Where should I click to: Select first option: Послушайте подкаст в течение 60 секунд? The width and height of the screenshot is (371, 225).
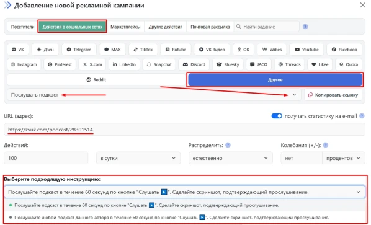tap(185, 205)
